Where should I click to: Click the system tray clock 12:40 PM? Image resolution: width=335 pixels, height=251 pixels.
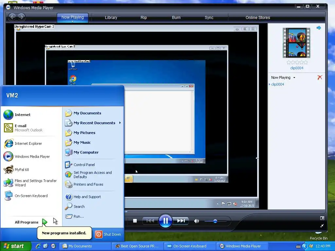323,246
